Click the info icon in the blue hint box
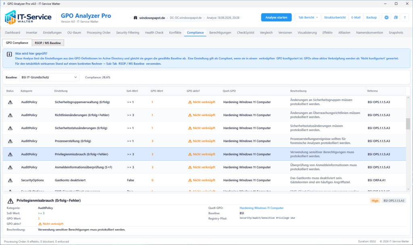 point(9,54)
